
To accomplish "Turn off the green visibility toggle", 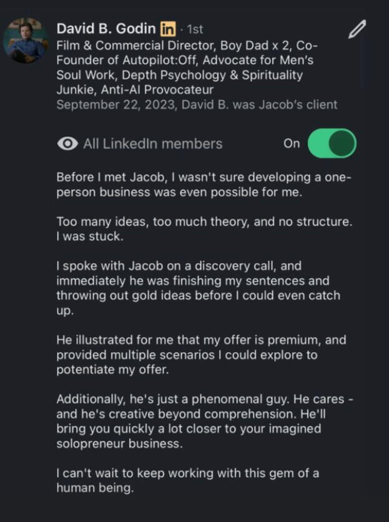I will (332, 143).
